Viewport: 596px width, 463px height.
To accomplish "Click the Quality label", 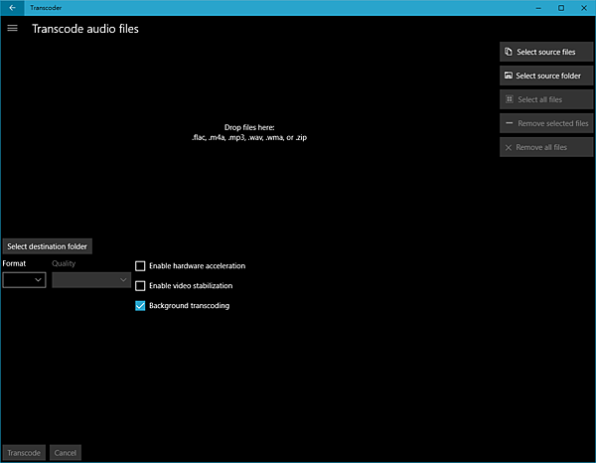I will point(64,263).
